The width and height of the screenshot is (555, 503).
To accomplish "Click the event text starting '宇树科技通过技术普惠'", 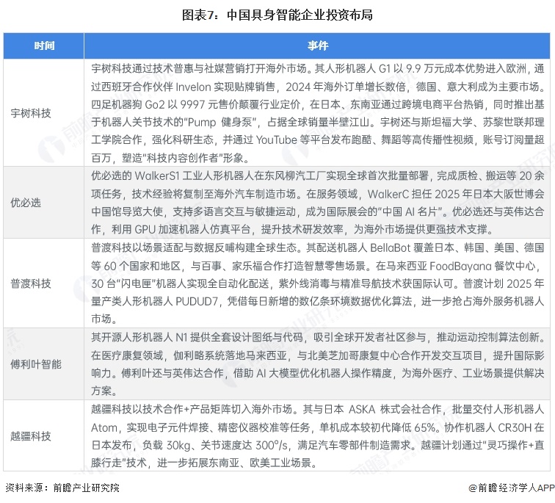I will point(317,113).
